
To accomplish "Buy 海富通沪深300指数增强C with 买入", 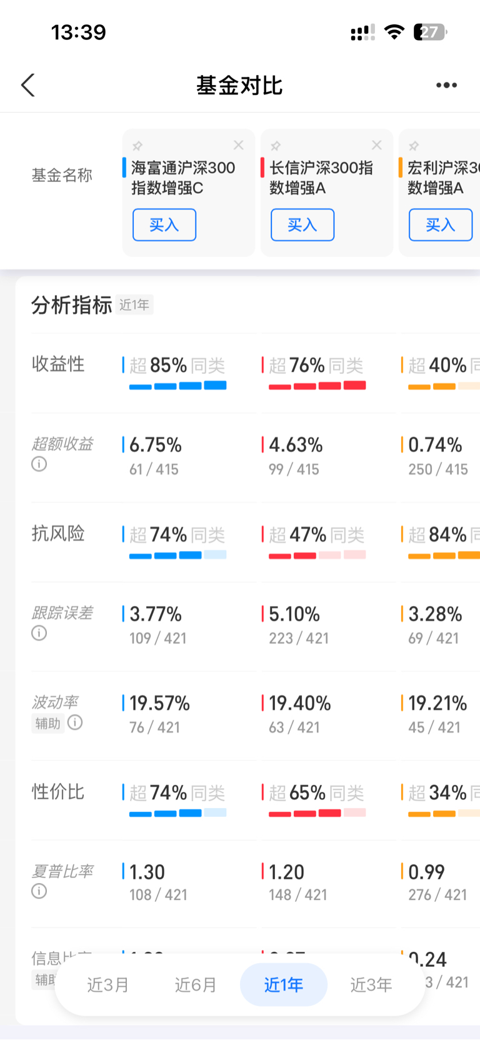I will pos(164,225).
